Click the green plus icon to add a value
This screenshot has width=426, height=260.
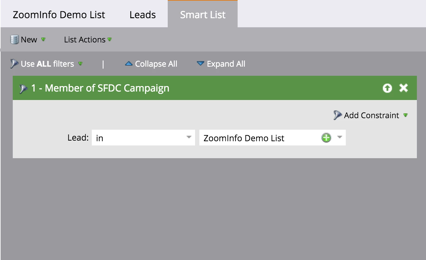point(326,138)
